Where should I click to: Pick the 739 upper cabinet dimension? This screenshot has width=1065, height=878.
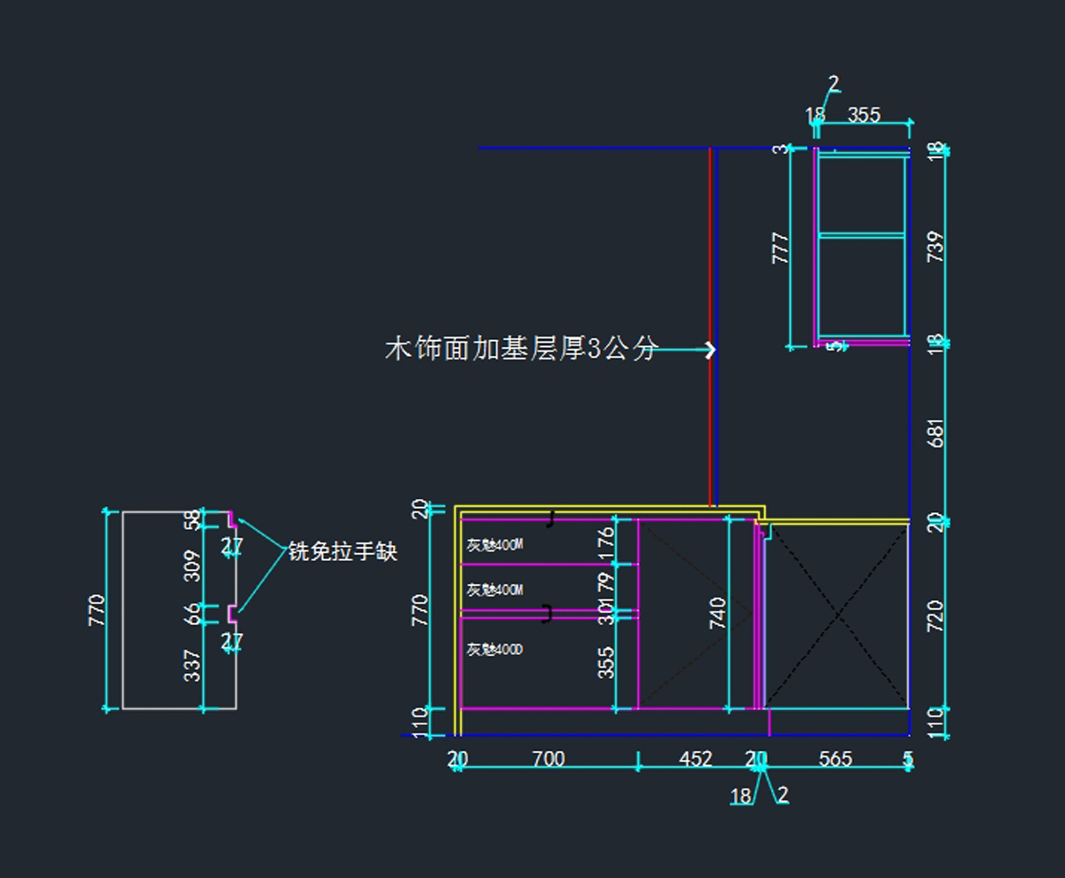pos(935,246)
